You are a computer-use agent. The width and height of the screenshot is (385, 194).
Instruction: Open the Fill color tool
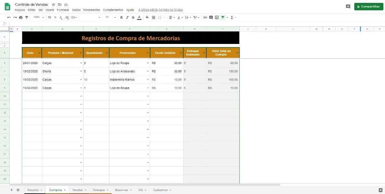pyautogui.click(x=148, y=17)
